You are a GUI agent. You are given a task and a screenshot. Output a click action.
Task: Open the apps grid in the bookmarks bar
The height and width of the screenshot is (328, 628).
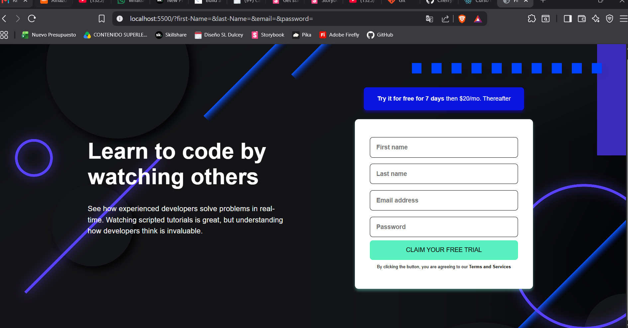[x=4, y=35]
